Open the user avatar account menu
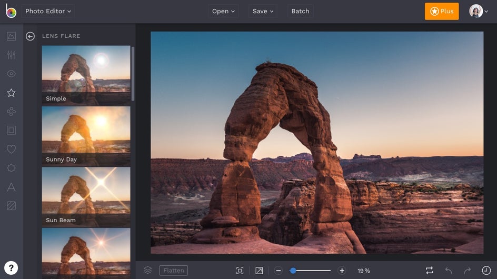The height and width of the screenshot is (279, 497). pos(478,11)
